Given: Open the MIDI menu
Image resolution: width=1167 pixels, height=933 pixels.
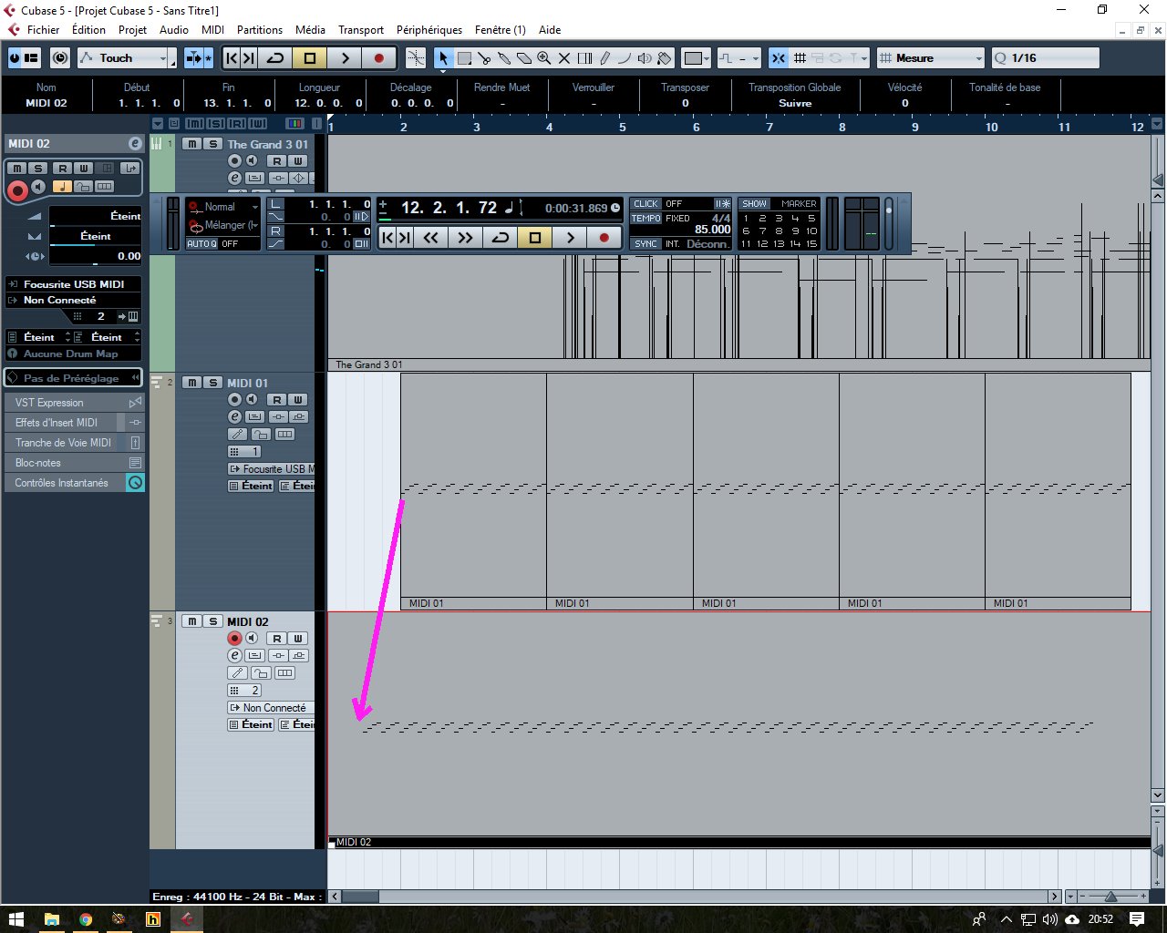Looking at the screenshot, I should point(212,30).
